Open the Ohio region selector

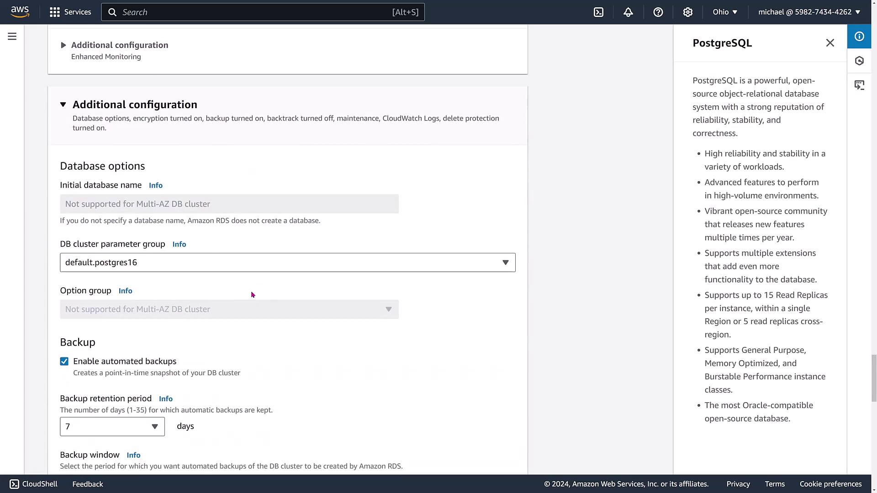(725, 12)
